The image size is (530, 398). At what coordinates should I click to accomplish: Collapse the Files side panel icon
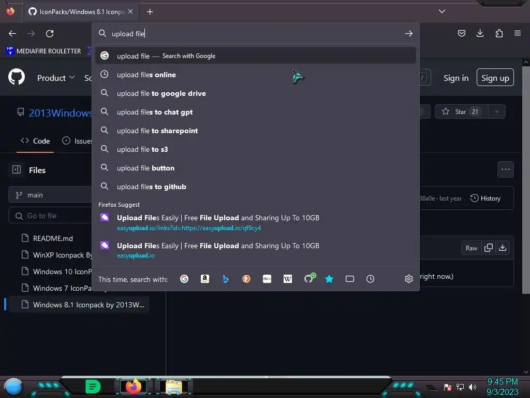[17, 169]
